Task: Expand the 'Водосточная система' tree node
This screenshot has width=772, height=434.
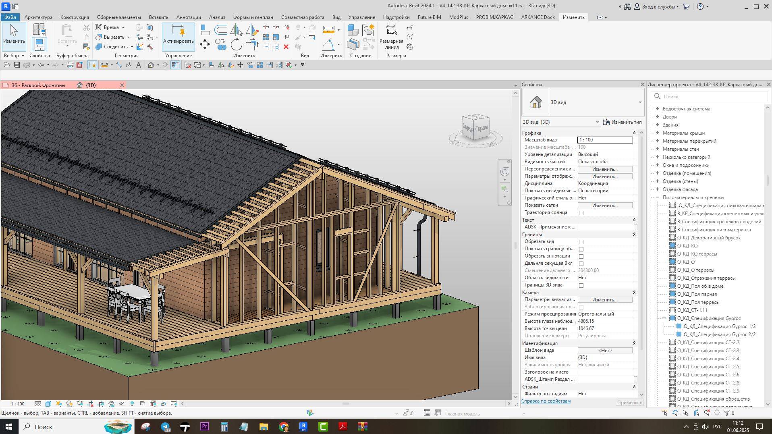Action: pos(658,109)
